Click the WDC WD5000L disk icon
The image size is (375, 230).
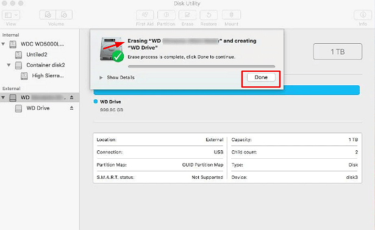[x=13, y=44]
